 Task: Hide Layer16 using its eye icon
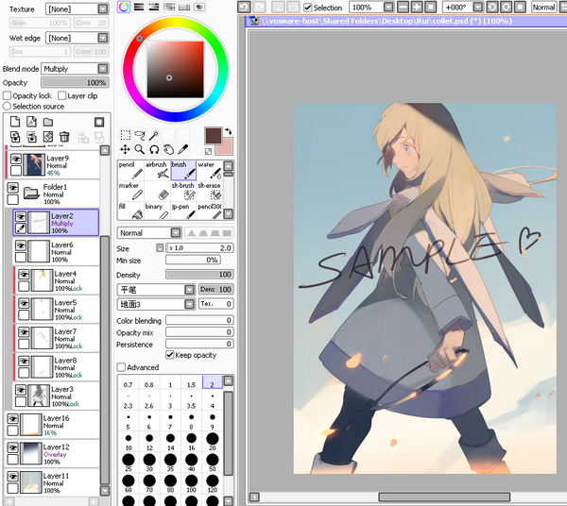click(x=12, y=418)
